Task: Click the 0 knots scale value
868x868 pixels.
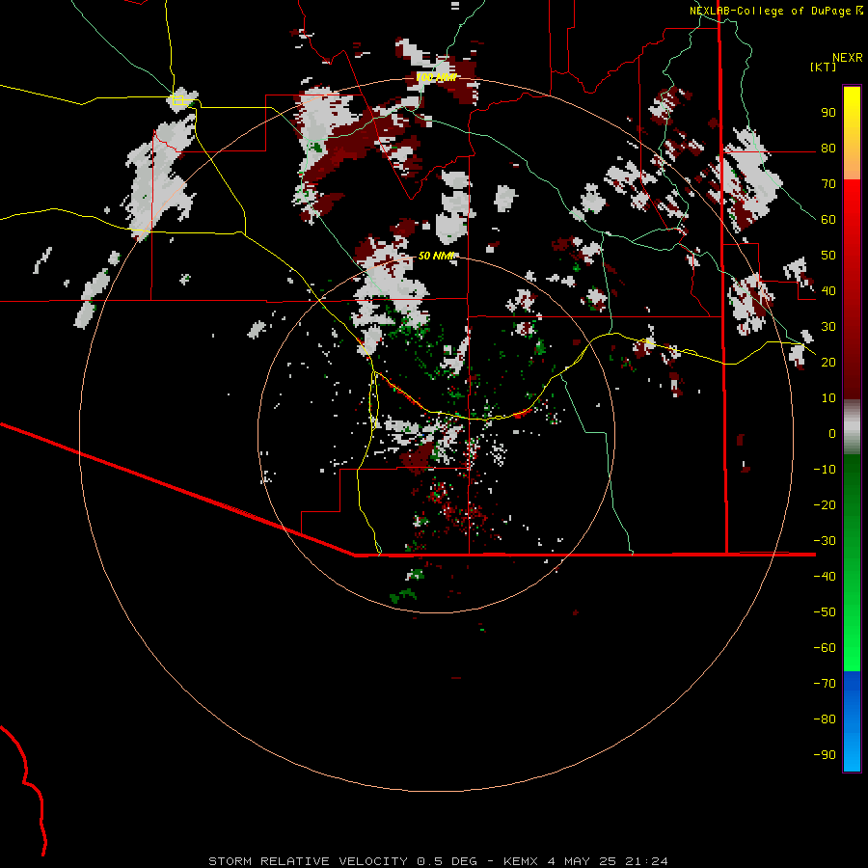Action: [x=832, y=434]
